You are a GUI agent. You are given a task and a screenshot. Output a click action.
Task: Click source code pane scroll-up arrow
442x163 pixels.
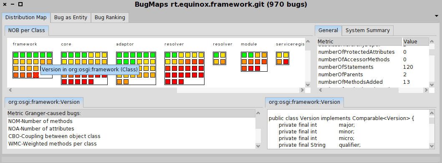432,113
